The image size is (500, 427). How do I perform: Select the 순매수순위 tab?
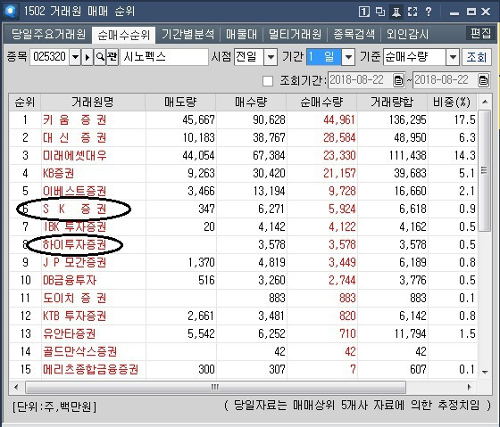[124, 35]
